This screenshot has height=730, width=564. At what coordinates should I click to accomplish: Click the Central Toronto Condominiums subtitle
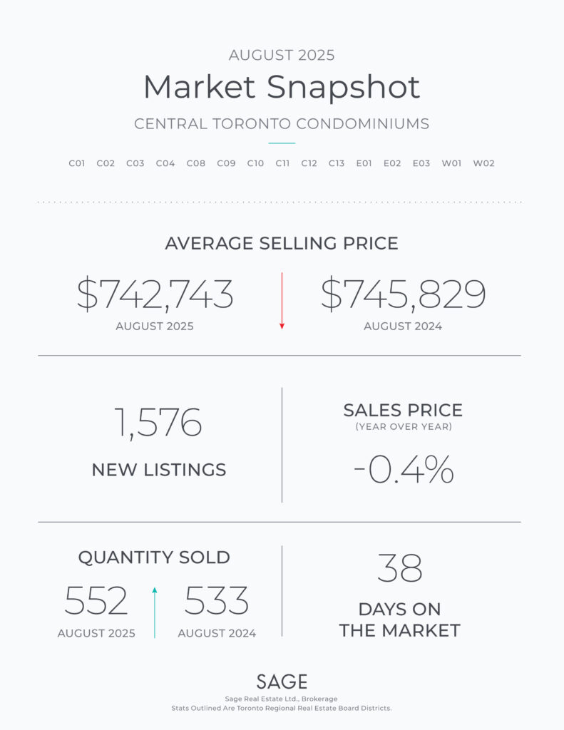tap(282, 124)
